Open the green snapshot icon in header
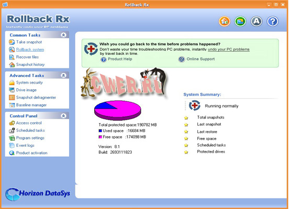 (x=240, y=21)
